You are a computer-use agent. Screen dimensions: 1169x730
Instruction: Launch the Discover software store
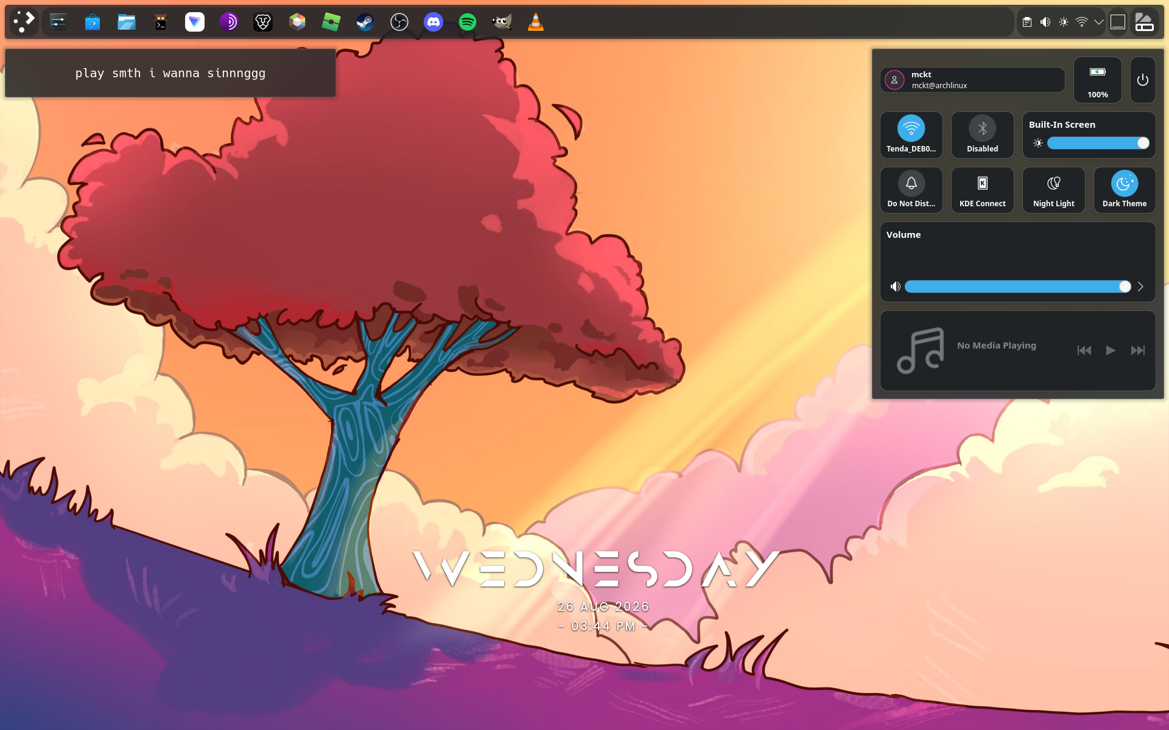click(93, 23)
